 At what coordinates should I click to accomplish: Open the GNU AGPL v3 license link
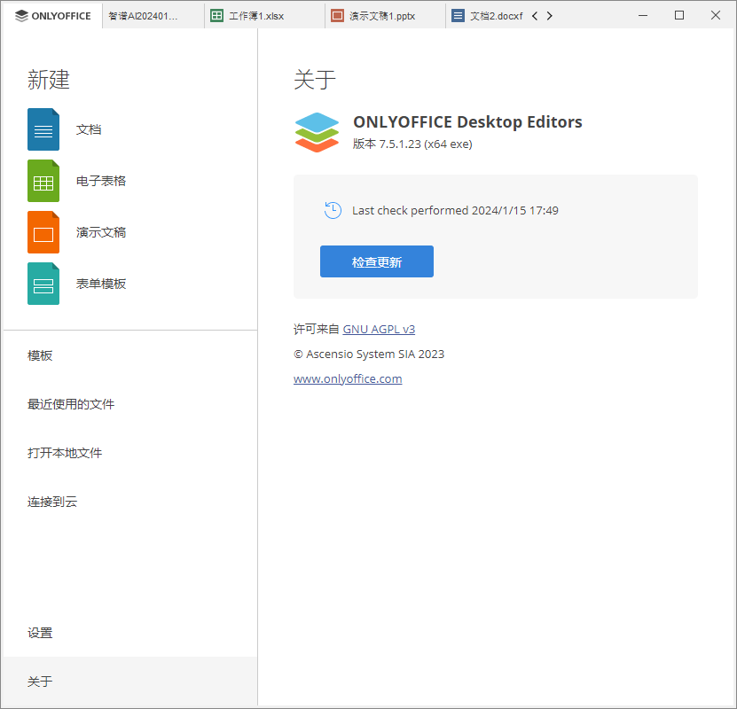coord(379,329)
